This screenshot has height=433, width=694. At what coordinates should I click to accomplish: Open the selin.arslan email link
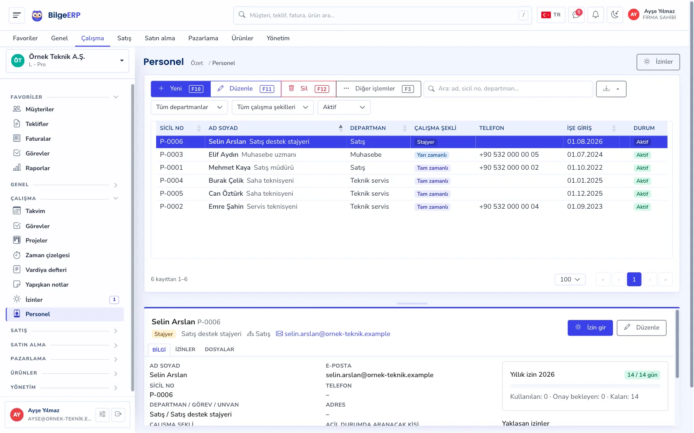333,334
